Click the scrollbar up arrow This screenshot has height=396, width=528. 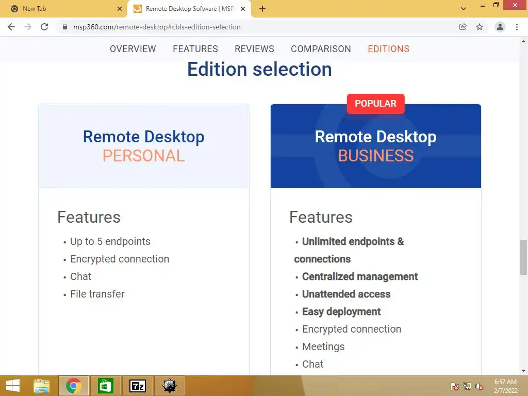pos(523,41)
